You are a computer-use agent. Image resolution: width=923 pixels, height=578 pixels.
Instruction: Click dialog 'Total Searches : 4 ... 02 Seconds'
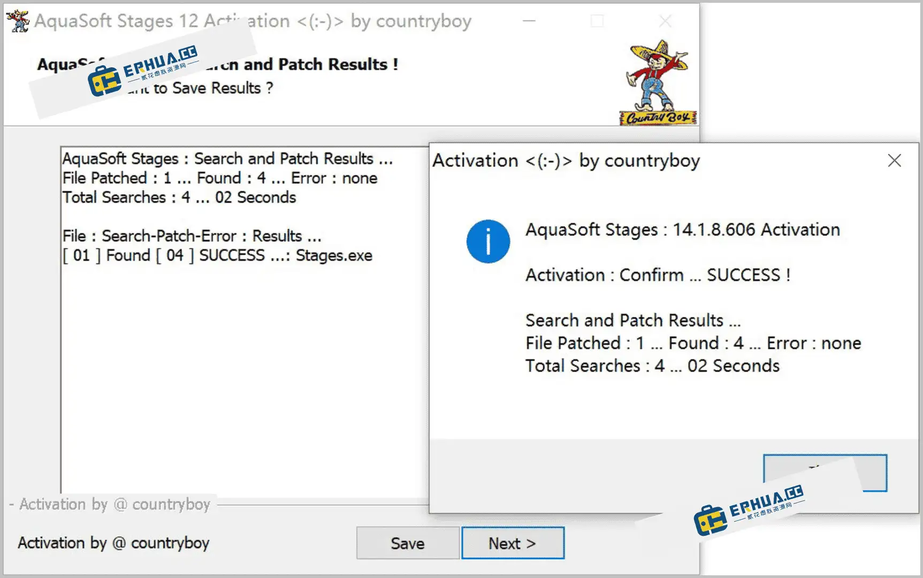pyautogui.click(x=652, y=366)
